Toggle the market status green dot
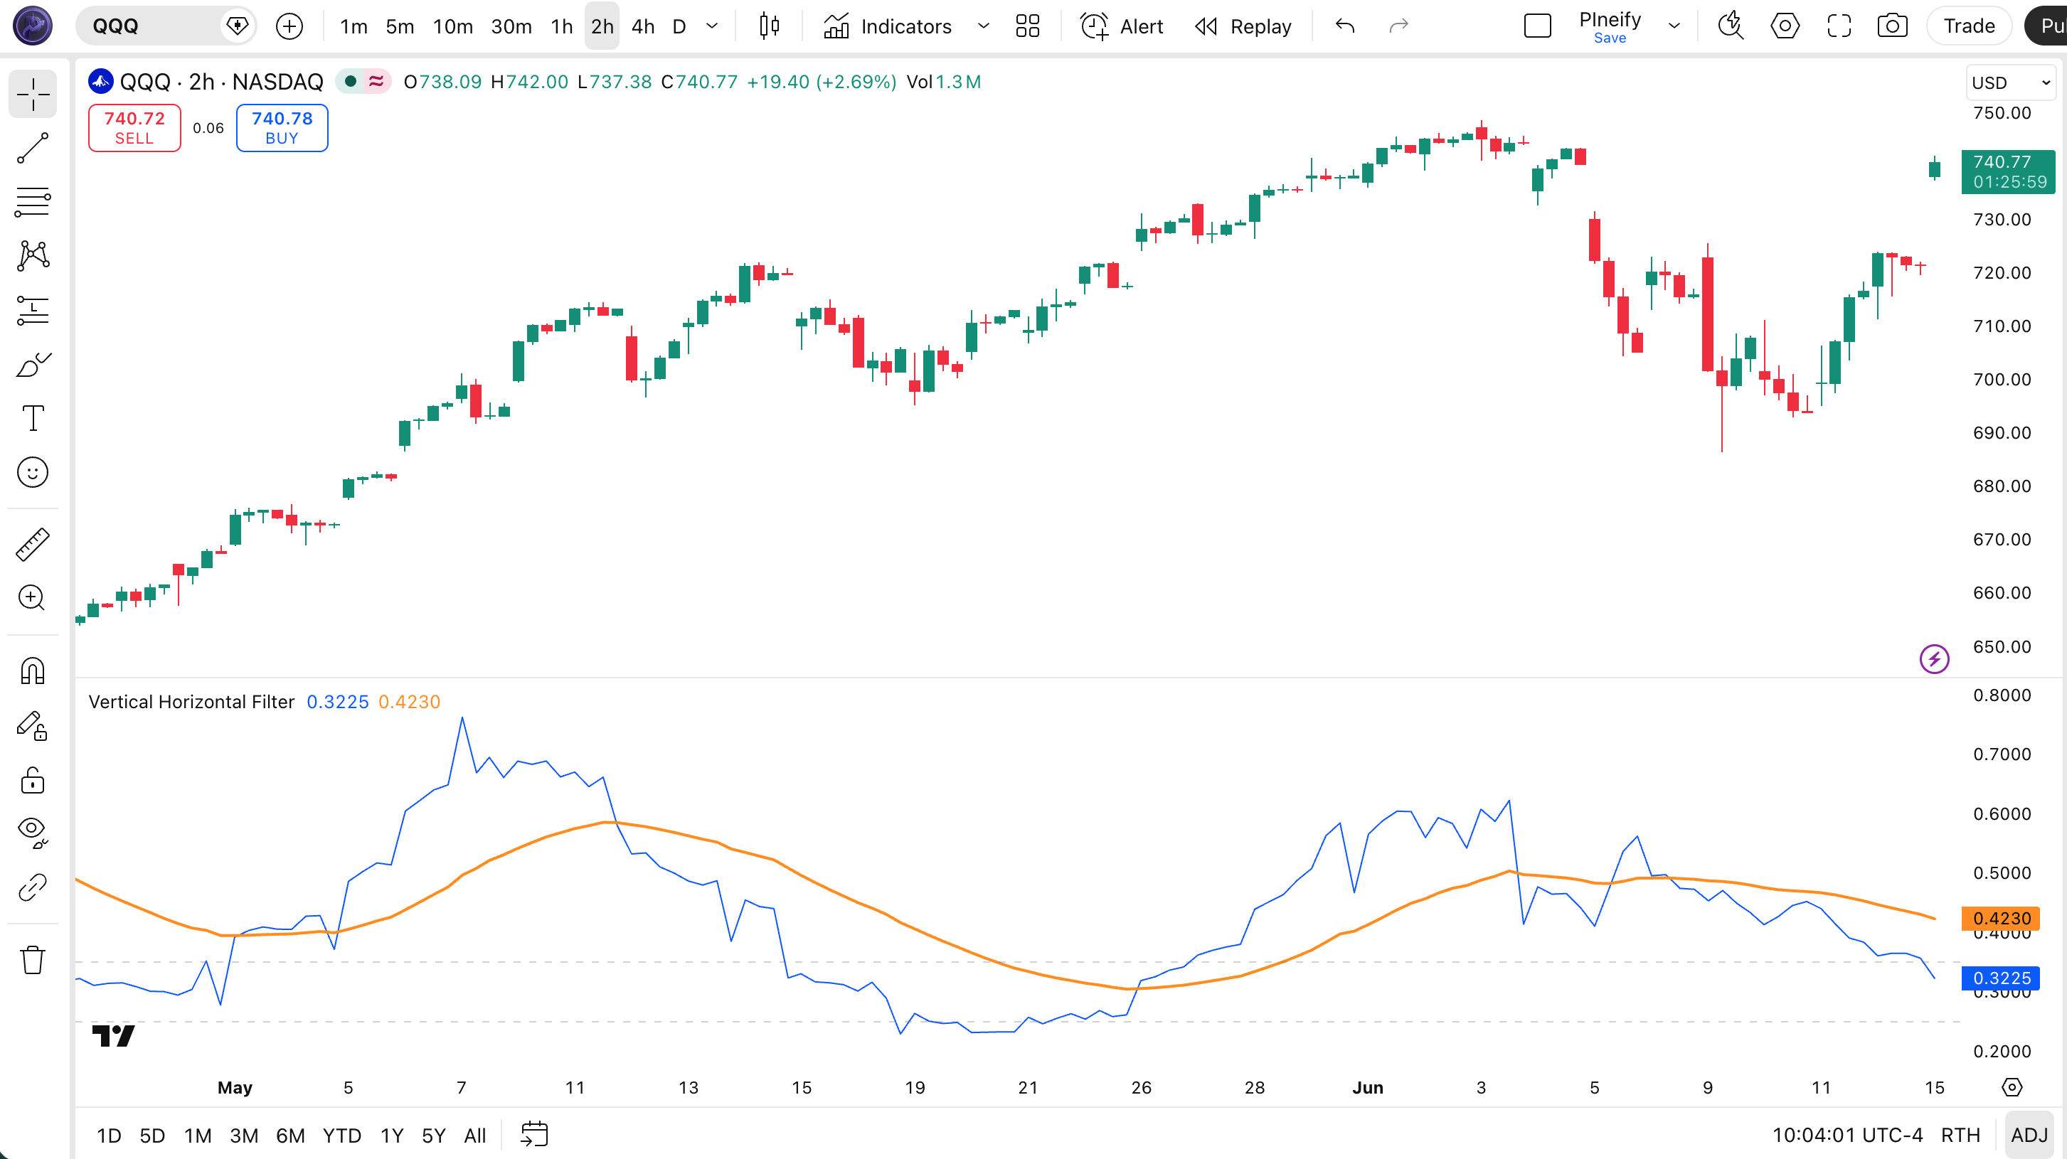 351,81
